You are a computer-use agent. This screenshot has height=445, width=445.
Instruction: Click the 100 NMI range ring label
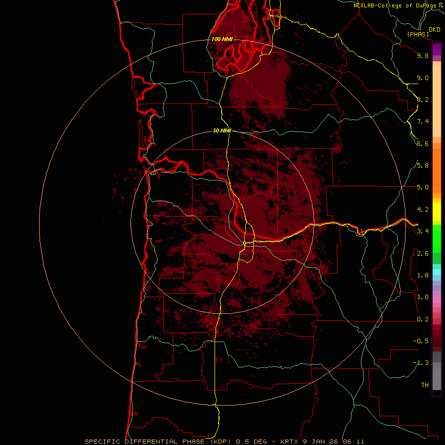pos(222,39)
